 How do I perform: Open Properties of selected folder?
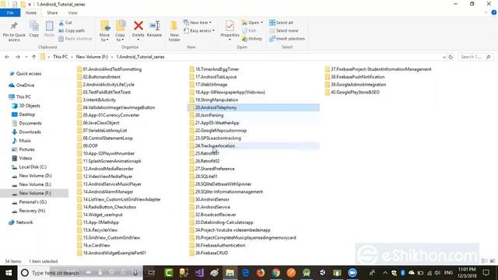230,30
